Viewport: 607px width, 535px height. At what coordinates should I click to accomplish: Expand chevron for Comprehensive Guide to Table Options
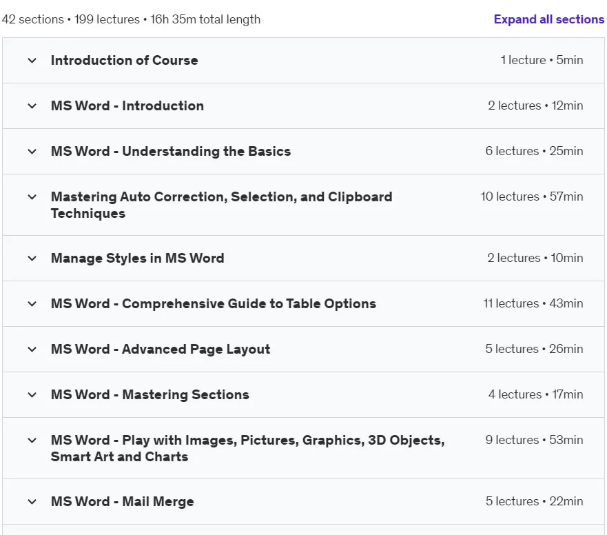click(32, 304)
